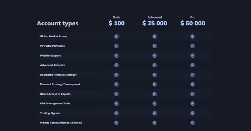
Task: Click the Direct Access to Experts label
Action: point(55,94)
